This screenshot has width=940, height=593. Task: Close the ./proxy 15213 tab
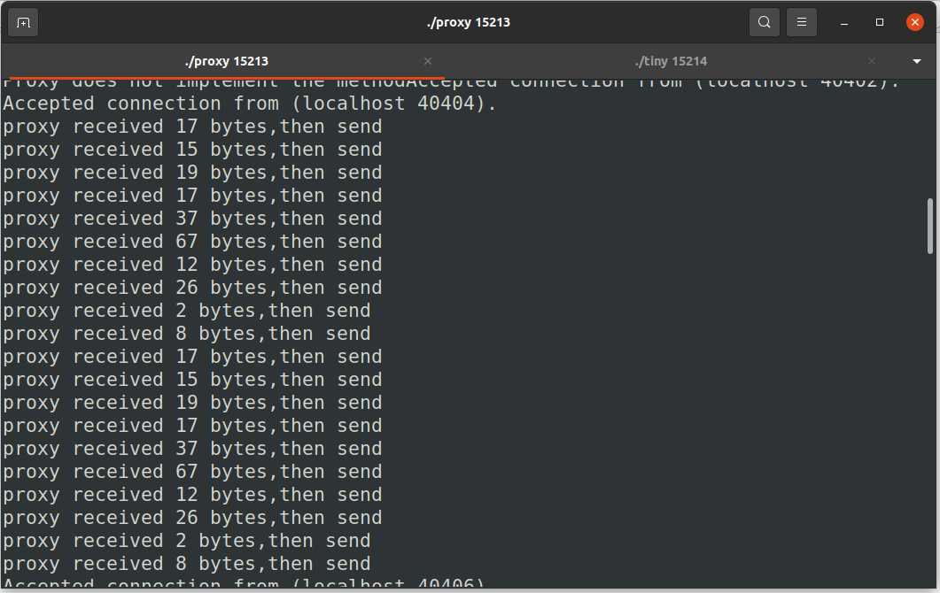pos(428,61)
